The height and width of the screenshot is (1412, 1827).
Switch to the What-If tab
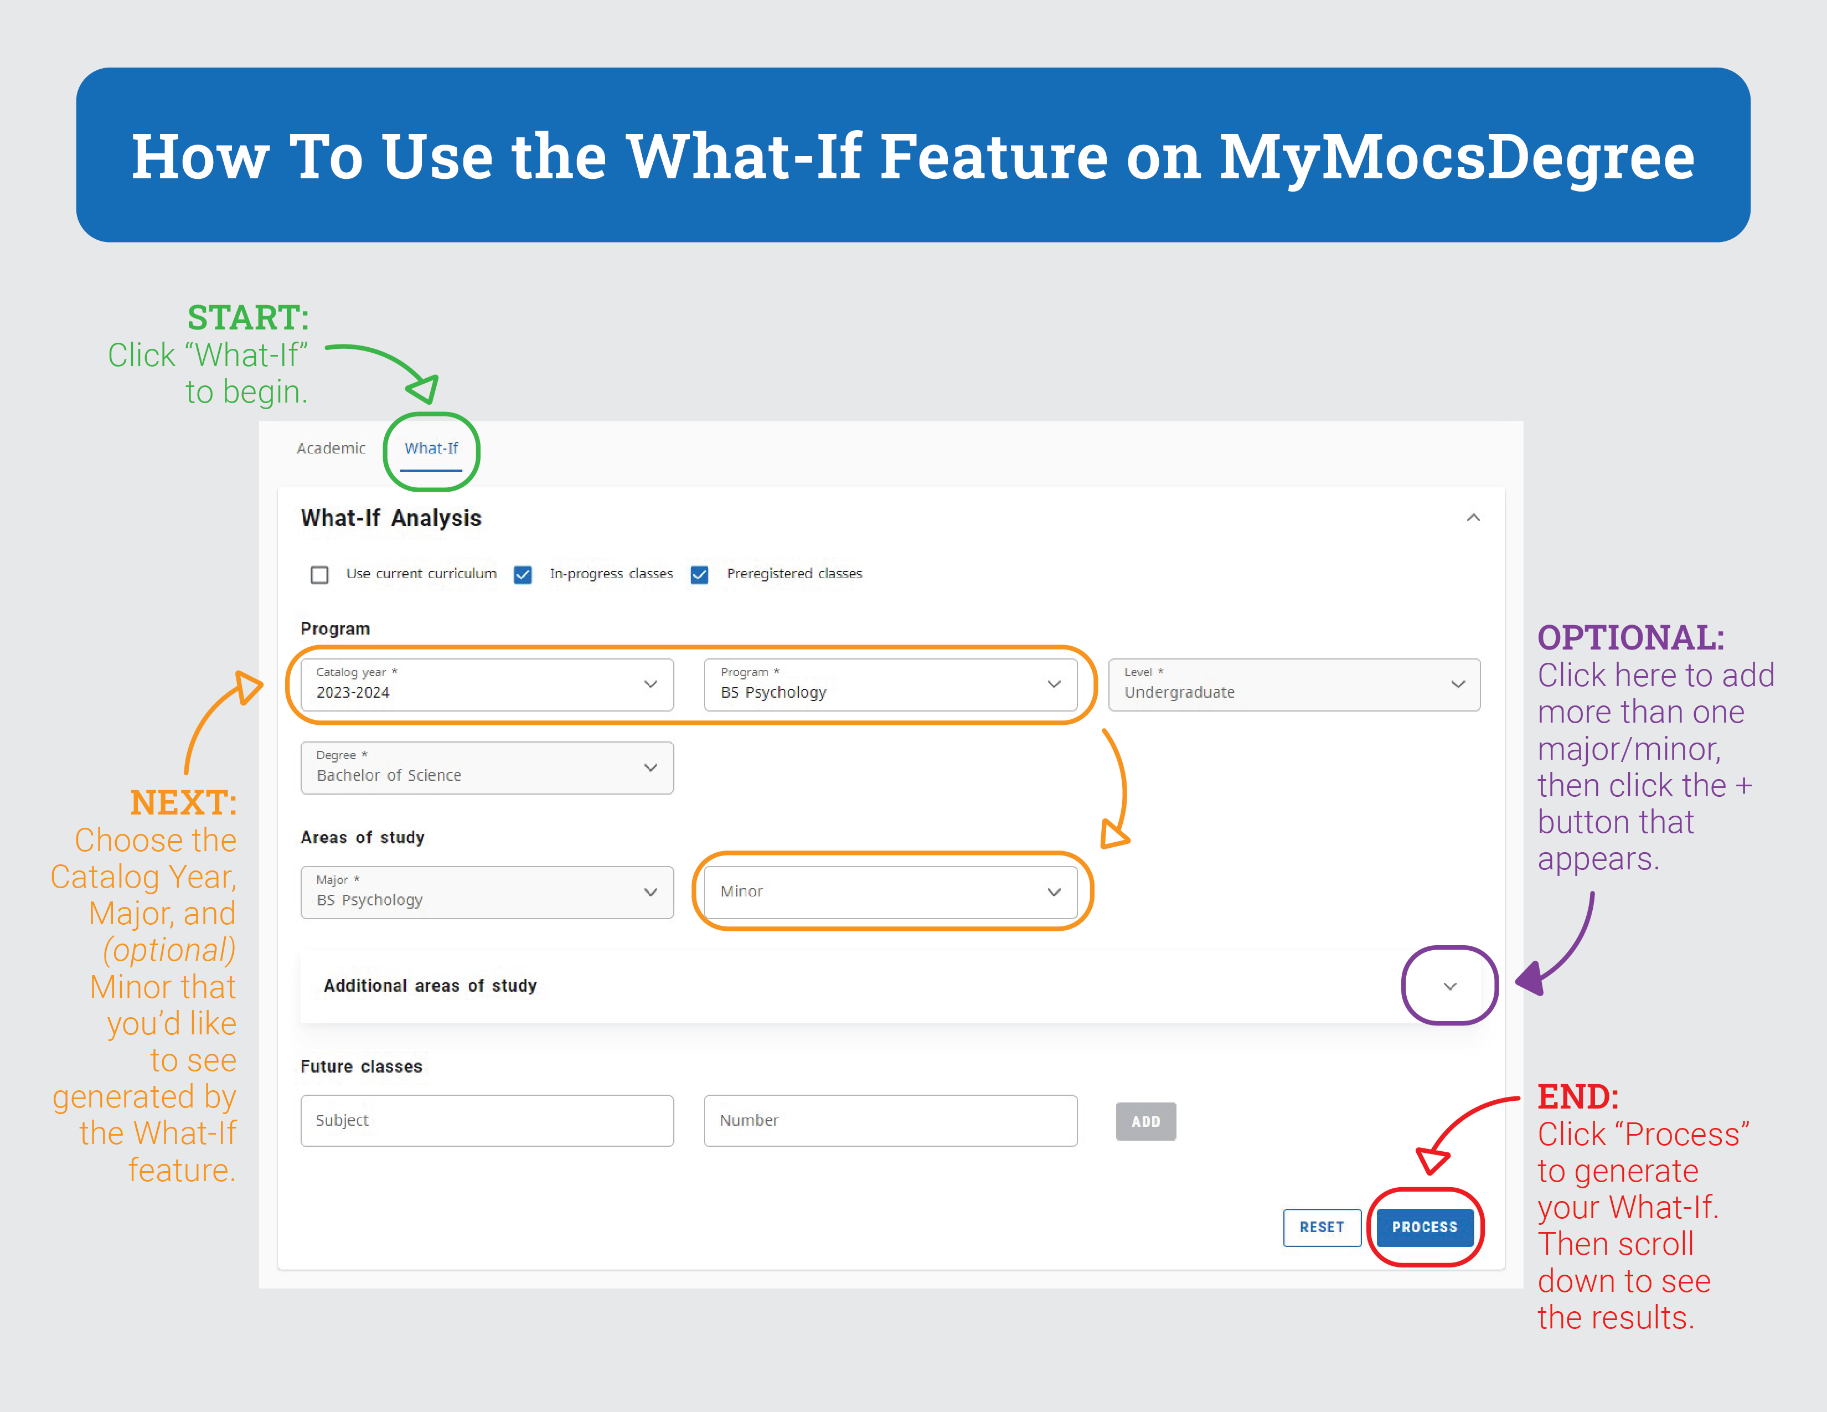tap(431, 449)
